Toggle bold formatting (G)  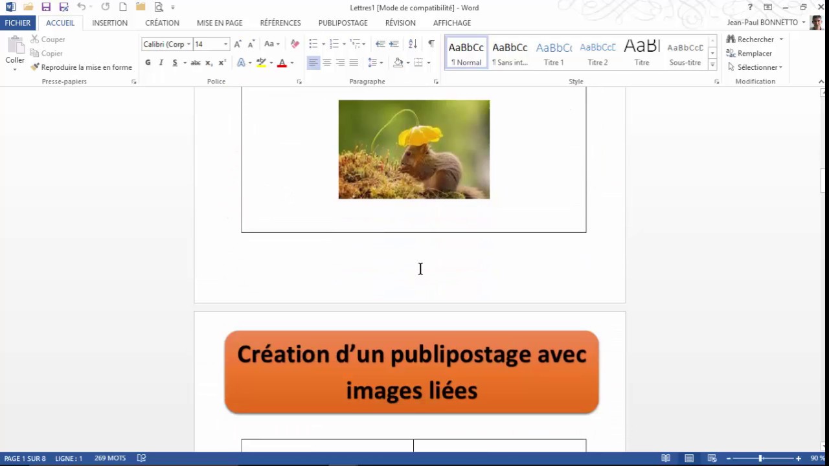point(148,63)
